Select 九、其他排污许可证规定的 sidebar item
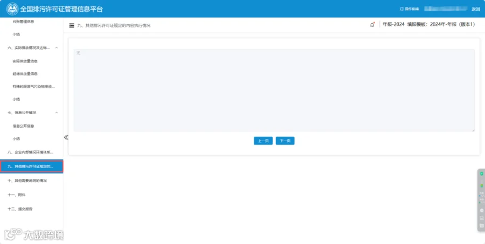Viewport: 485px width, 244px height. 32,166
